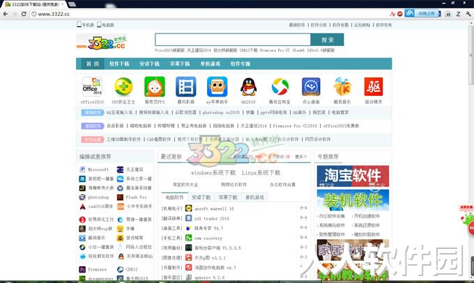
Task: Switch to 安卓下载 tab in recent updates
Action: [x=201, y=197]
